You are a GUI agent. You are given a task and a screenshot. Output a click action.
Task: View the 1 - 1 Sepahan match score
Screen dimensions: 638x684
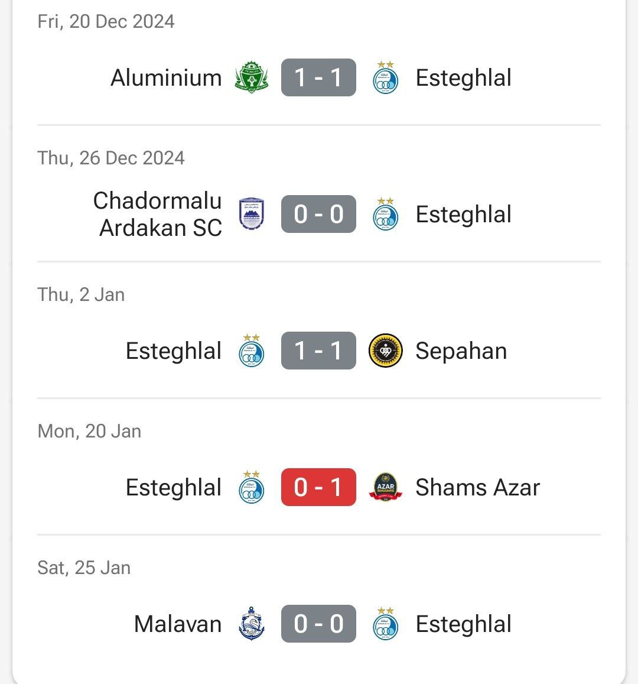[x=318, y=351]
